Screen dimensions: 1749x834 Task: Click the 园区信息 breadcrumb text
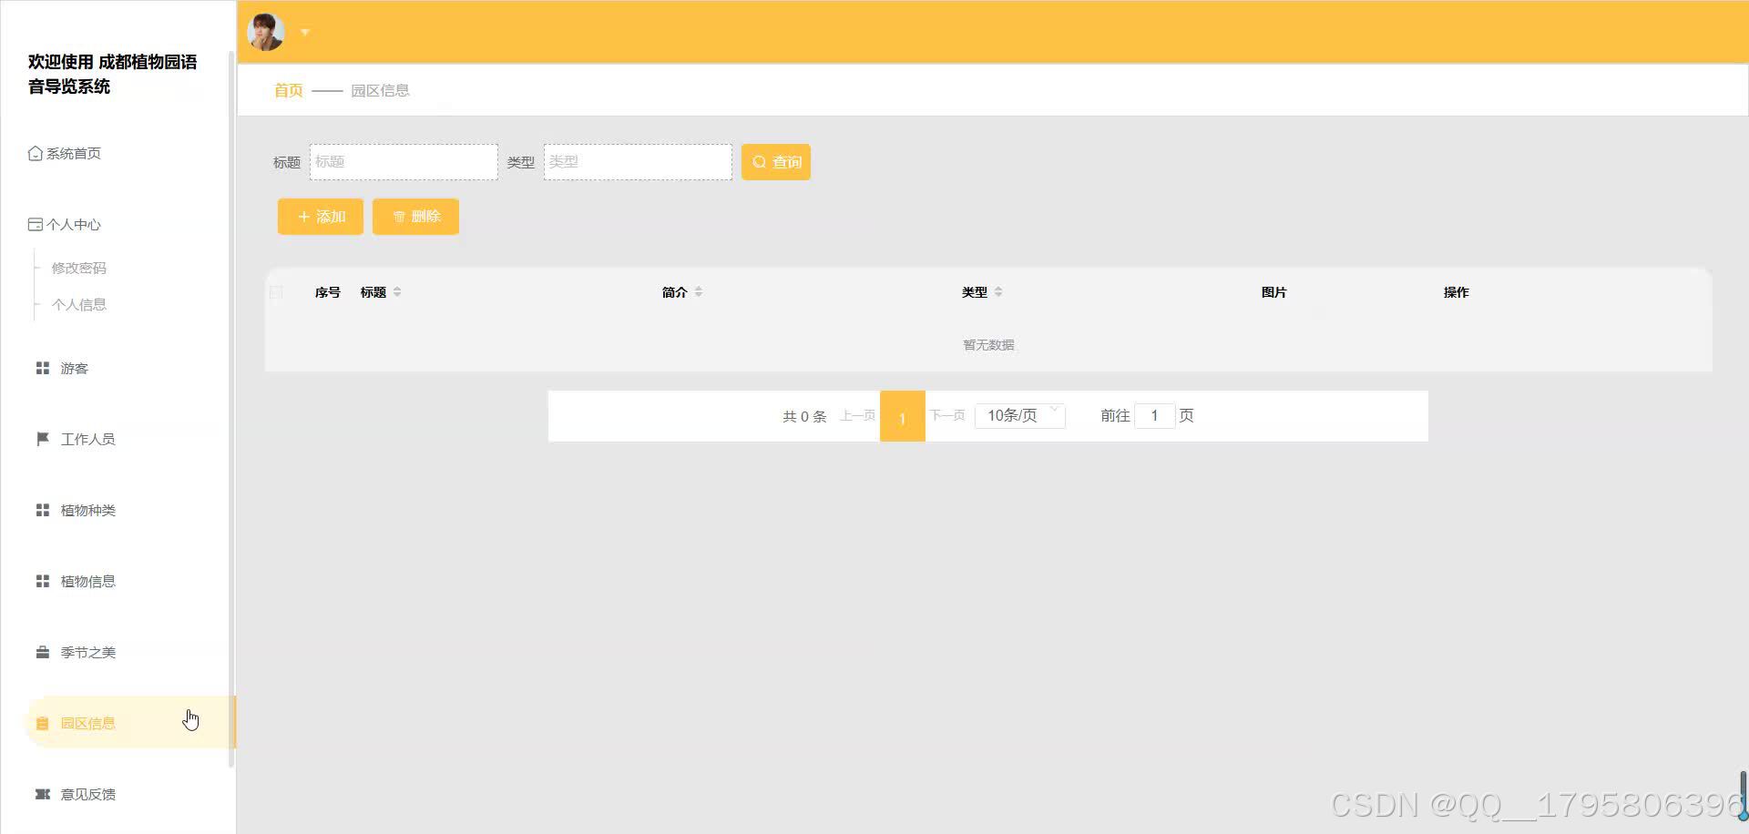pos(380,90)
